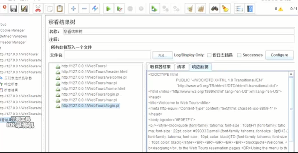
Task: Select the 响应数据 tab
Action: point(200,67)
